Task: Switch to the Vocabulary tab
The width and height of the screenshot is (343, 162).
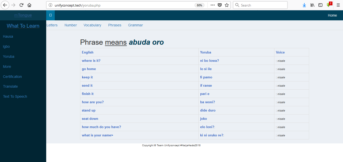Action: point(92,25)
